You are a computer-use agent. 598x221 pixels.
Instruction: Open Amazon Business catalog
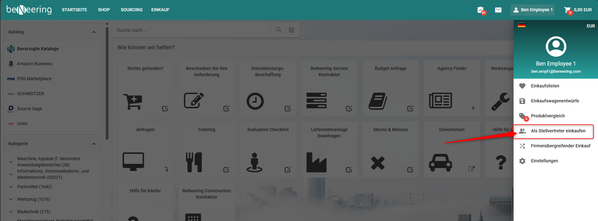(x=35, y=64)
